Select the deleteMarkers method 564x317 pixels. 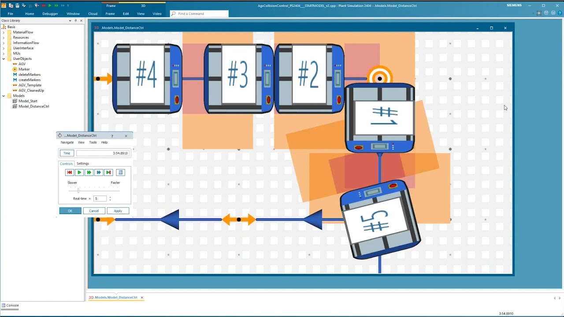(30, 74)
